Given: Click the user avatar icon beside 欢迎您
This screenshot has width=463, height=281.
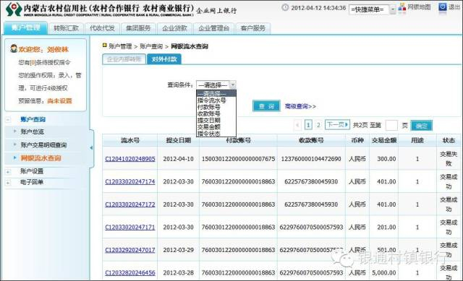Looking at the screenshot, I should coord(14,48).
